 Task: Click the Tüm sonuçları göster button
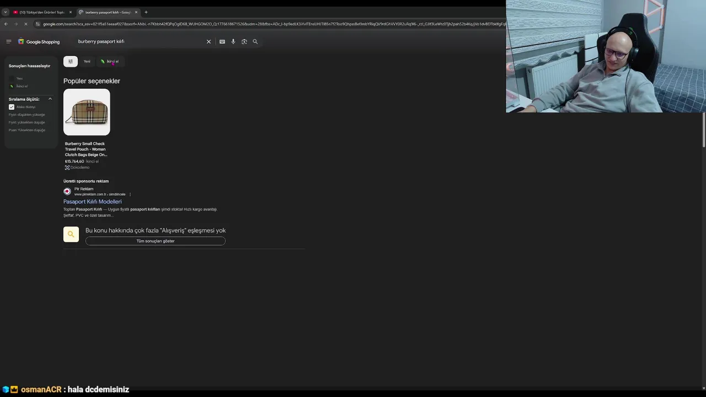click(156, 241)
